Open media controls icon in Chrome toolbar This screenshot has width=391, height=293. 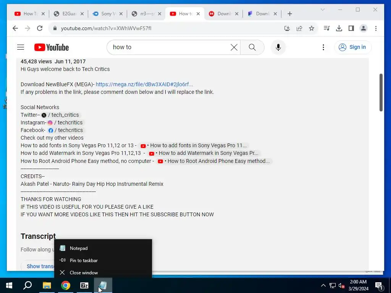[327, 28]
